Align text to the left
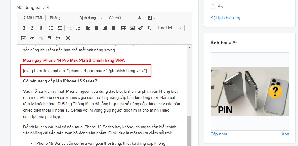Image resolution: width=298 pixels, height=146 pixels. tap(88, 28)
